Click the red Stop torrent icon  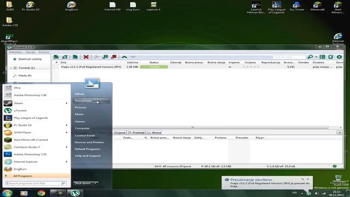(114, 57)
